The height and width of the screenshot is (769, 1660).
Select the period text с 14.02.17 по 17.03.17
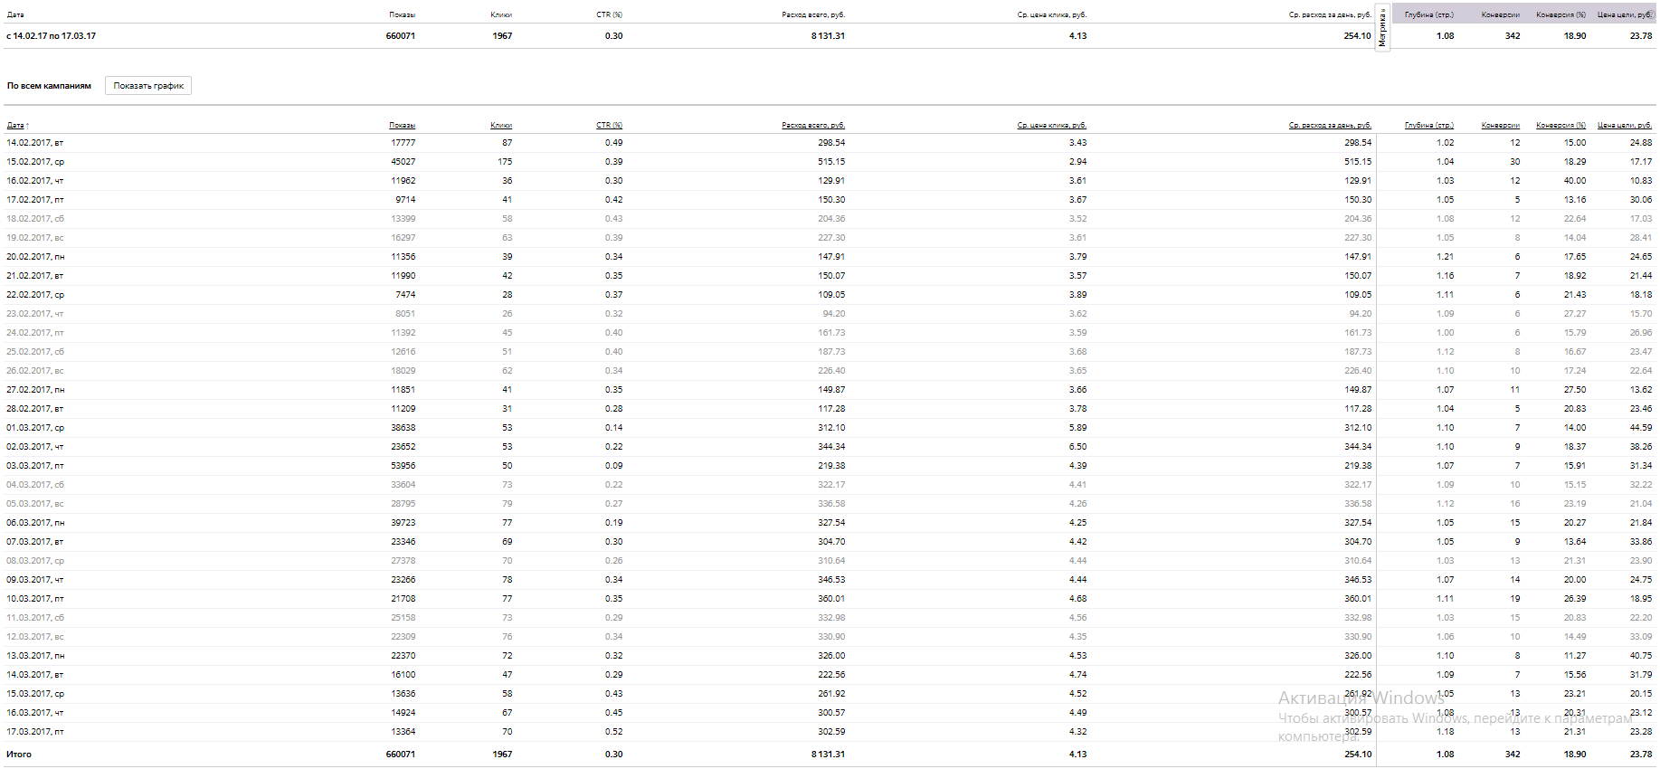pyautogui.click(x=51, y=36)
